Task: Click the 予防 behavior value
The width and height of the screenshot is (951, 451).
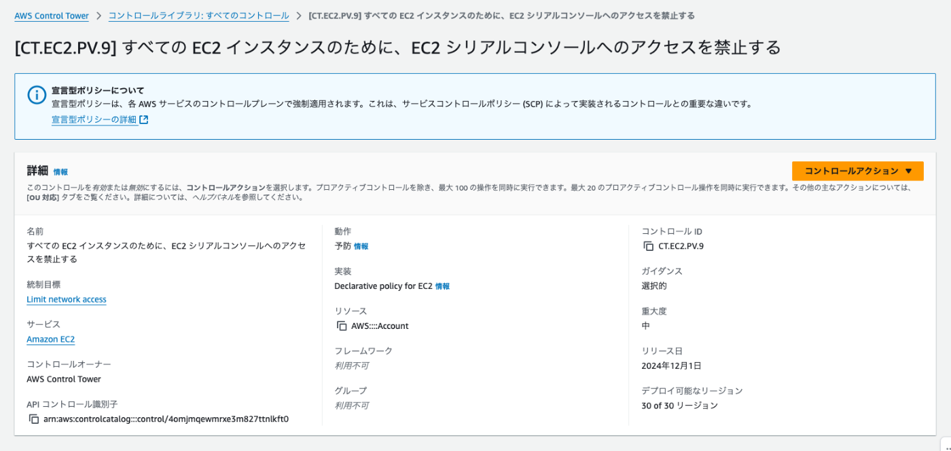Action: pyautogui.click(x=342, y=246)
